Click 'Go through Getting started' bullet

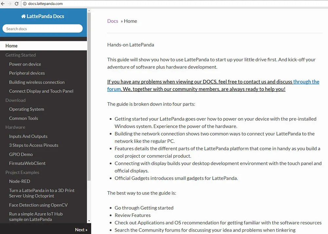tap(144, 208)
